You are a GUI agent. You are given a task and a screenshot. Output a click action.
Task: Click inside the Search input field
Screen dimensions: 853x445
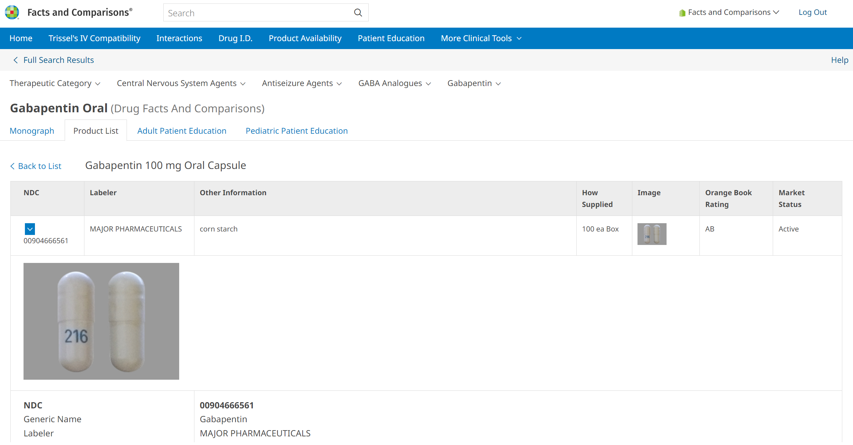click(256, 13)
